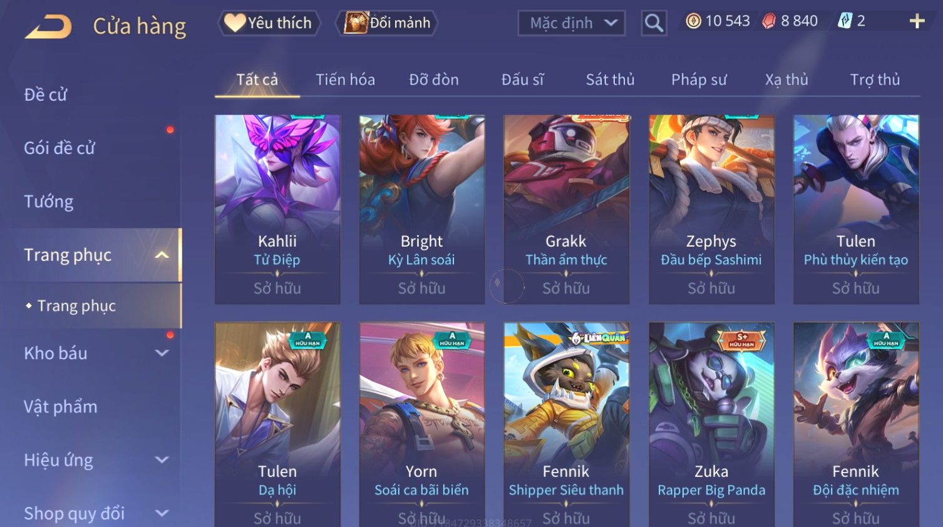The width and height of the screenshot is (943, 527).
Task: Click the plus icon to add currency
Action: [917, 21]
